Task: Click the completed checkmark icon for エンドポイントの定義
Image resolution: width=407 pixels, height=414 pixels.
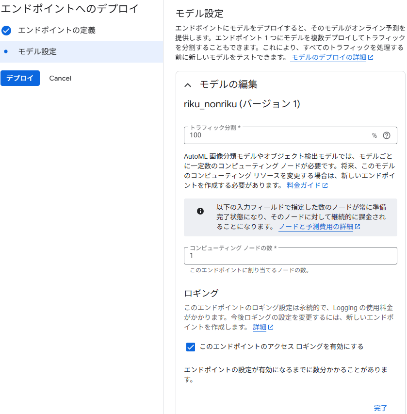Action: tap(6, 31)
